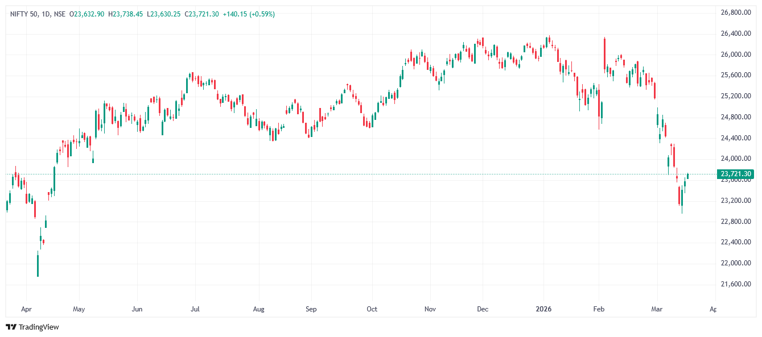762x337 pixels.
Task: Click the low value L23,630.25
Action: click(165, 14)
